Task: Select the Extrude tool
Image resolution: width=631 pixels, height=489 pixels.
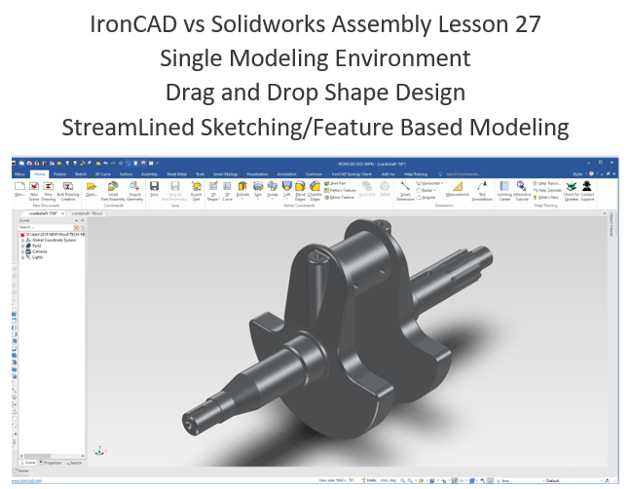Action: [242, 186]
